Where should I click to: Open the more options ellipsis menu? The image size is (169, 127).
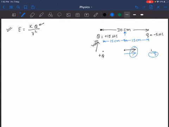pyautogui.click(x=165, y=7)
